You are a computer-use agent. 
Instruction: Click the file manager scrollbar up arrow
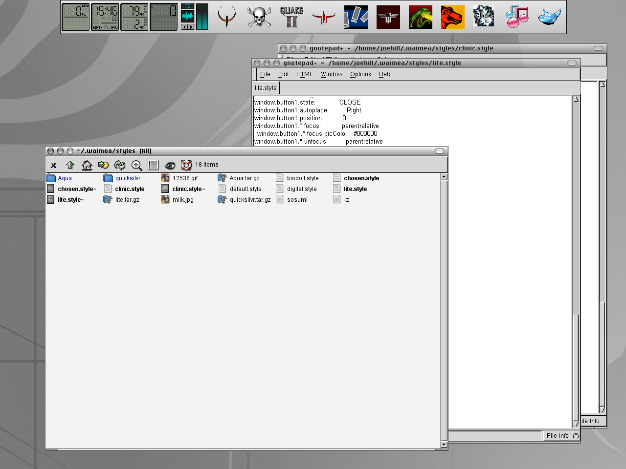tap(444, 177)
